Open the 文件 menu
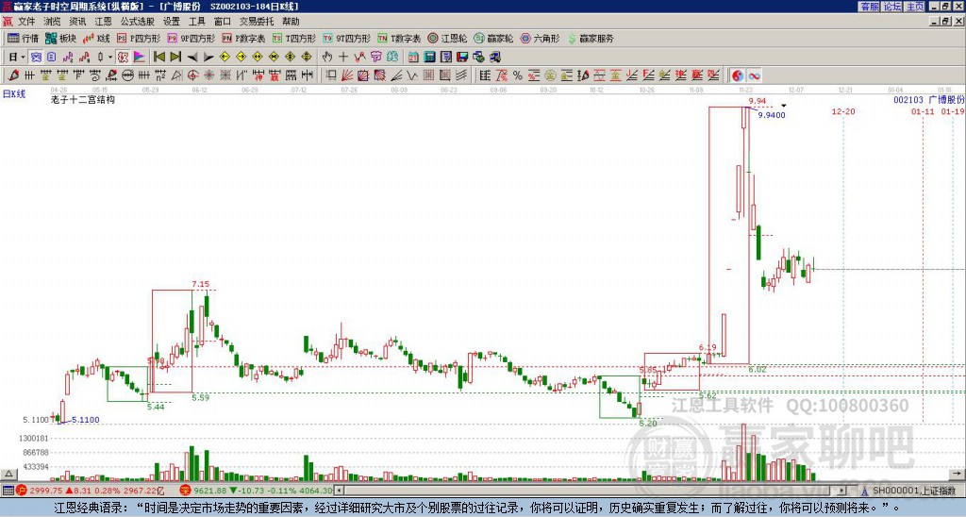Screen dimensions: 966x517 coord(26,22)
